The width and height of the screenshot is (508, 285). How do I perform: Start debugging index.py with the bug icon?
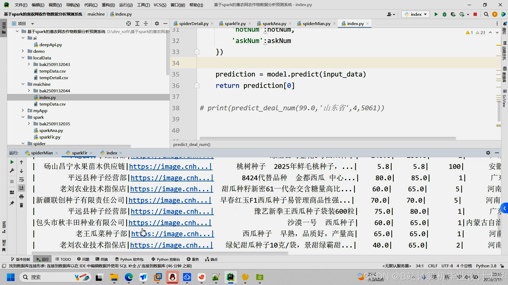click(444, 14)
